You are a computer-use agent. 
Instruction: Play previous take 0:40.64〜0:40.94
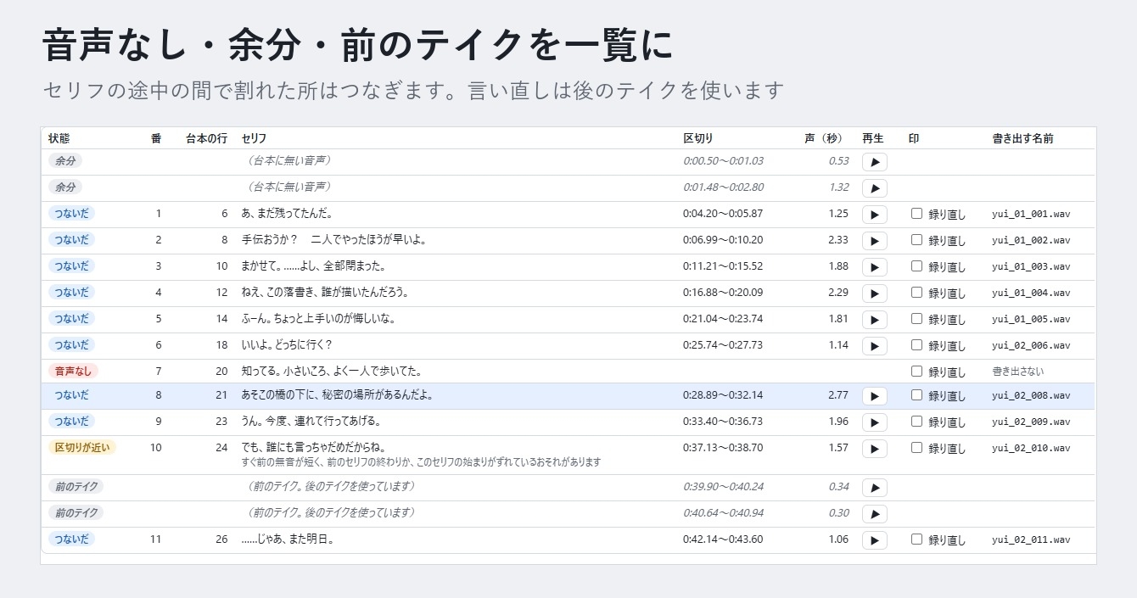(874, 514)
